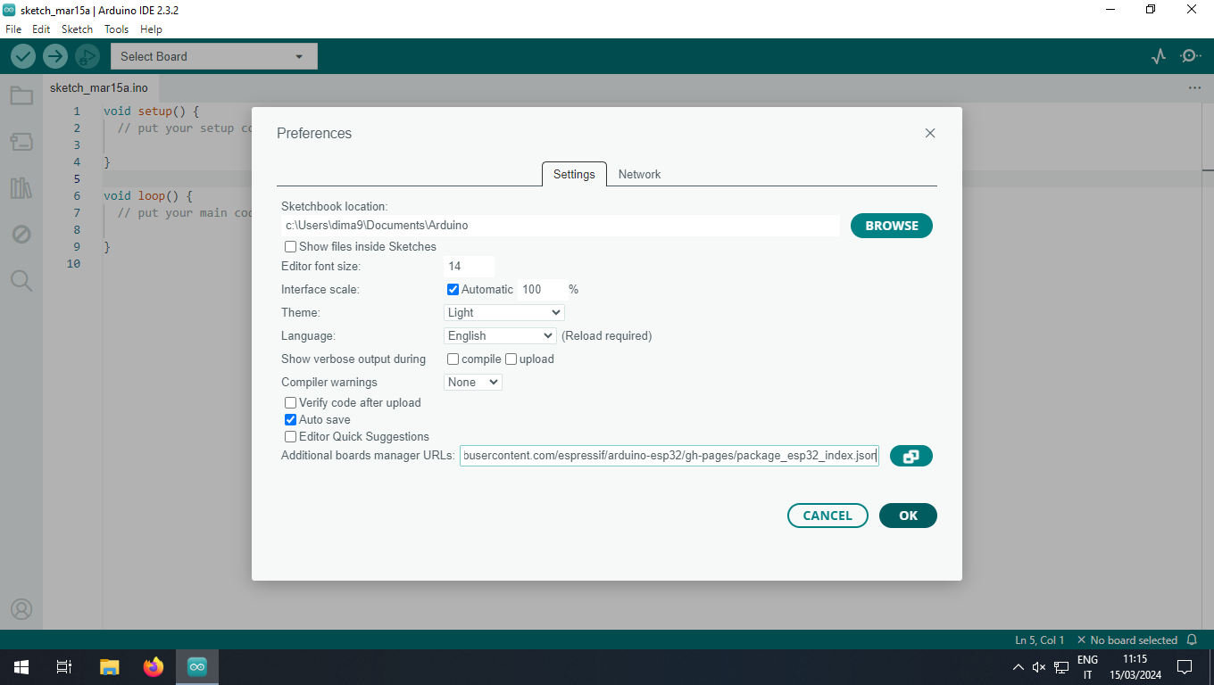The height and width of the screenshot is (685, 1214).
Task: Open File Explorer from the taskbar
Action: point(109,666)
